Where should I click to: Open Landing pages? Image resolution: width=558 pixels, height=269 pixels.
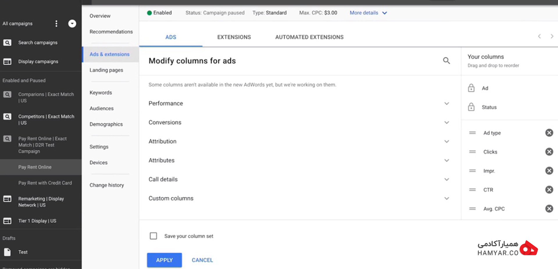106,70
